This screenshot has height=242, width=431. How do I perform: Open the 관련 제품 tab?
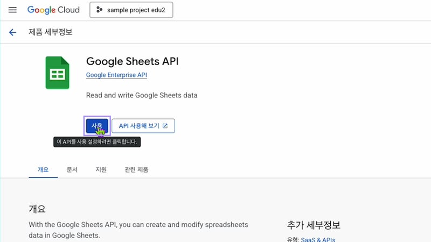[x=136, y=169]
